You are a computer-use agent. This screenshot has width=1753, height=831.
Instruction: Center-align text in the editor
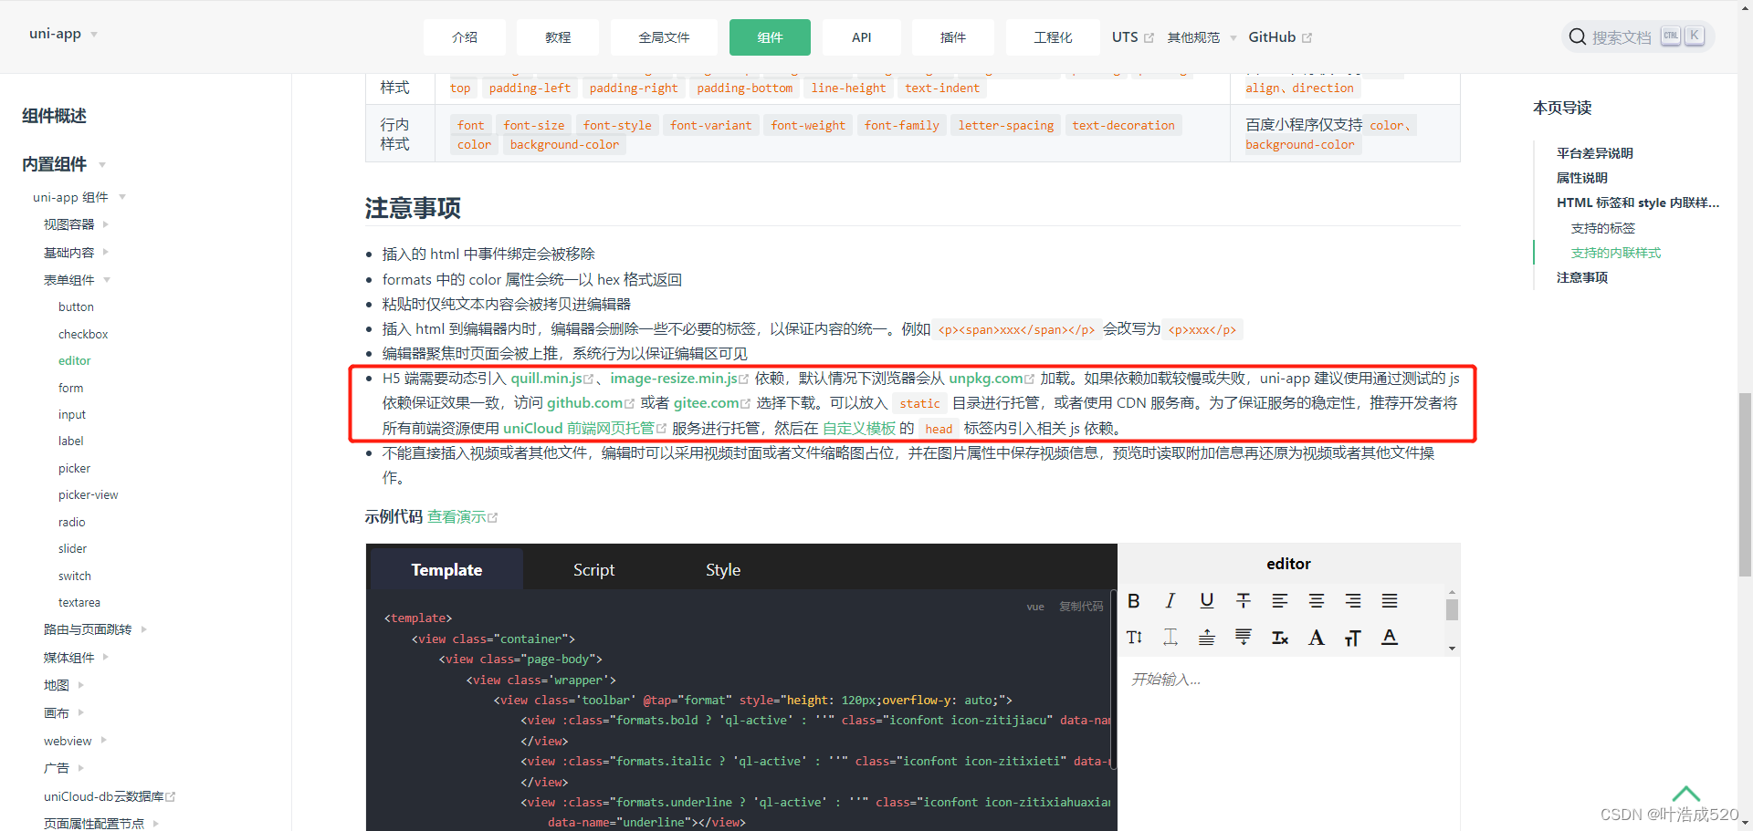(x=1316, y=600)
